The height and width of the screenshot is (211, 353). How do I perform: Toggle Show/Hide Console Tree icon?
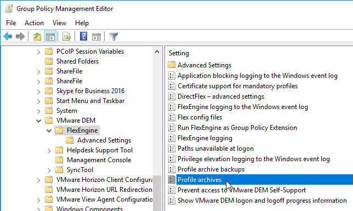[50, 36]
